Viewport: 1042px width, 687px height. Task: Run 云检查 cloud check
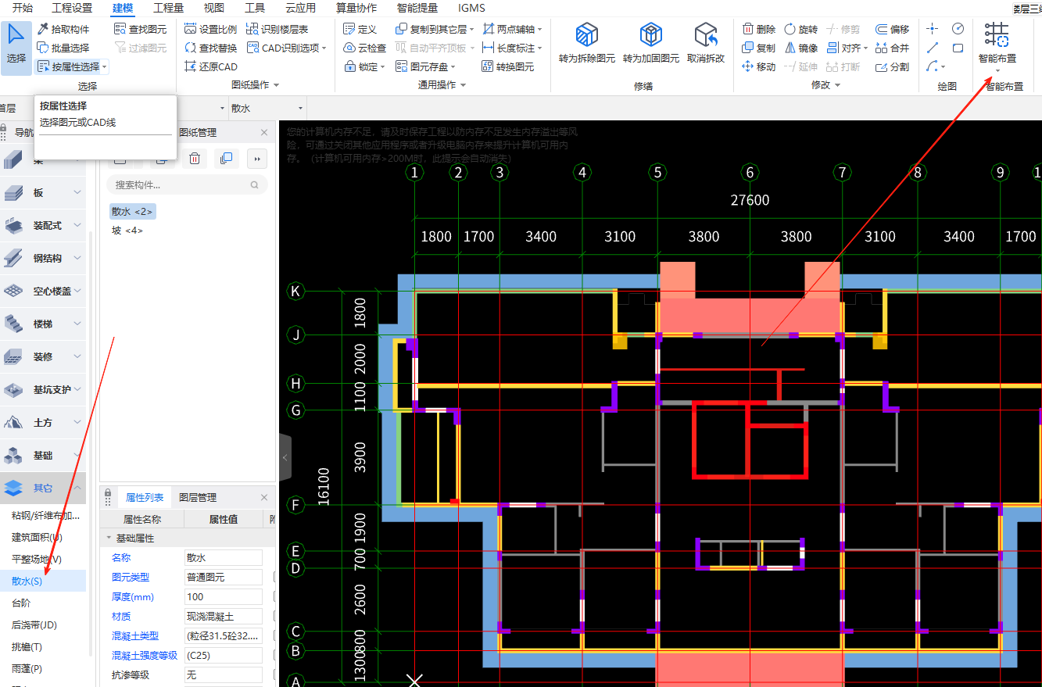[365, 48]
